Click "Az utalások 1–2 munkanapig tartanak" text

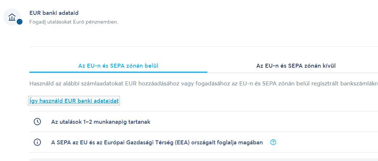pos(101,122)
